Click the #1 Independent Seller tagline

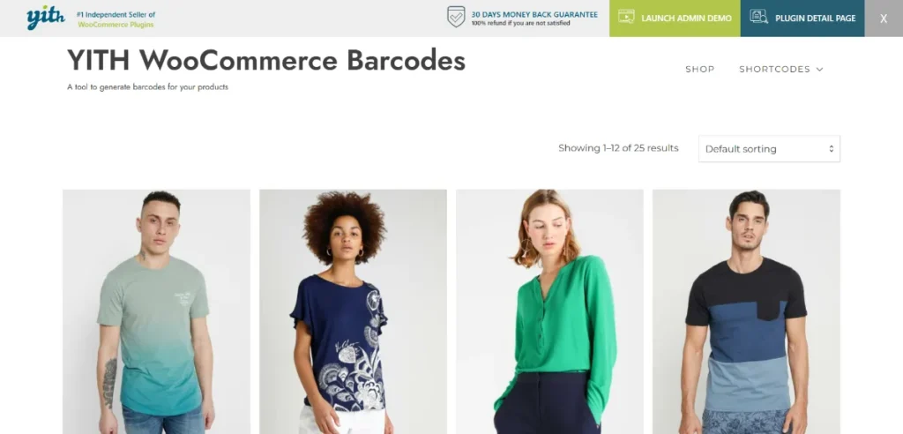[116, 19]
